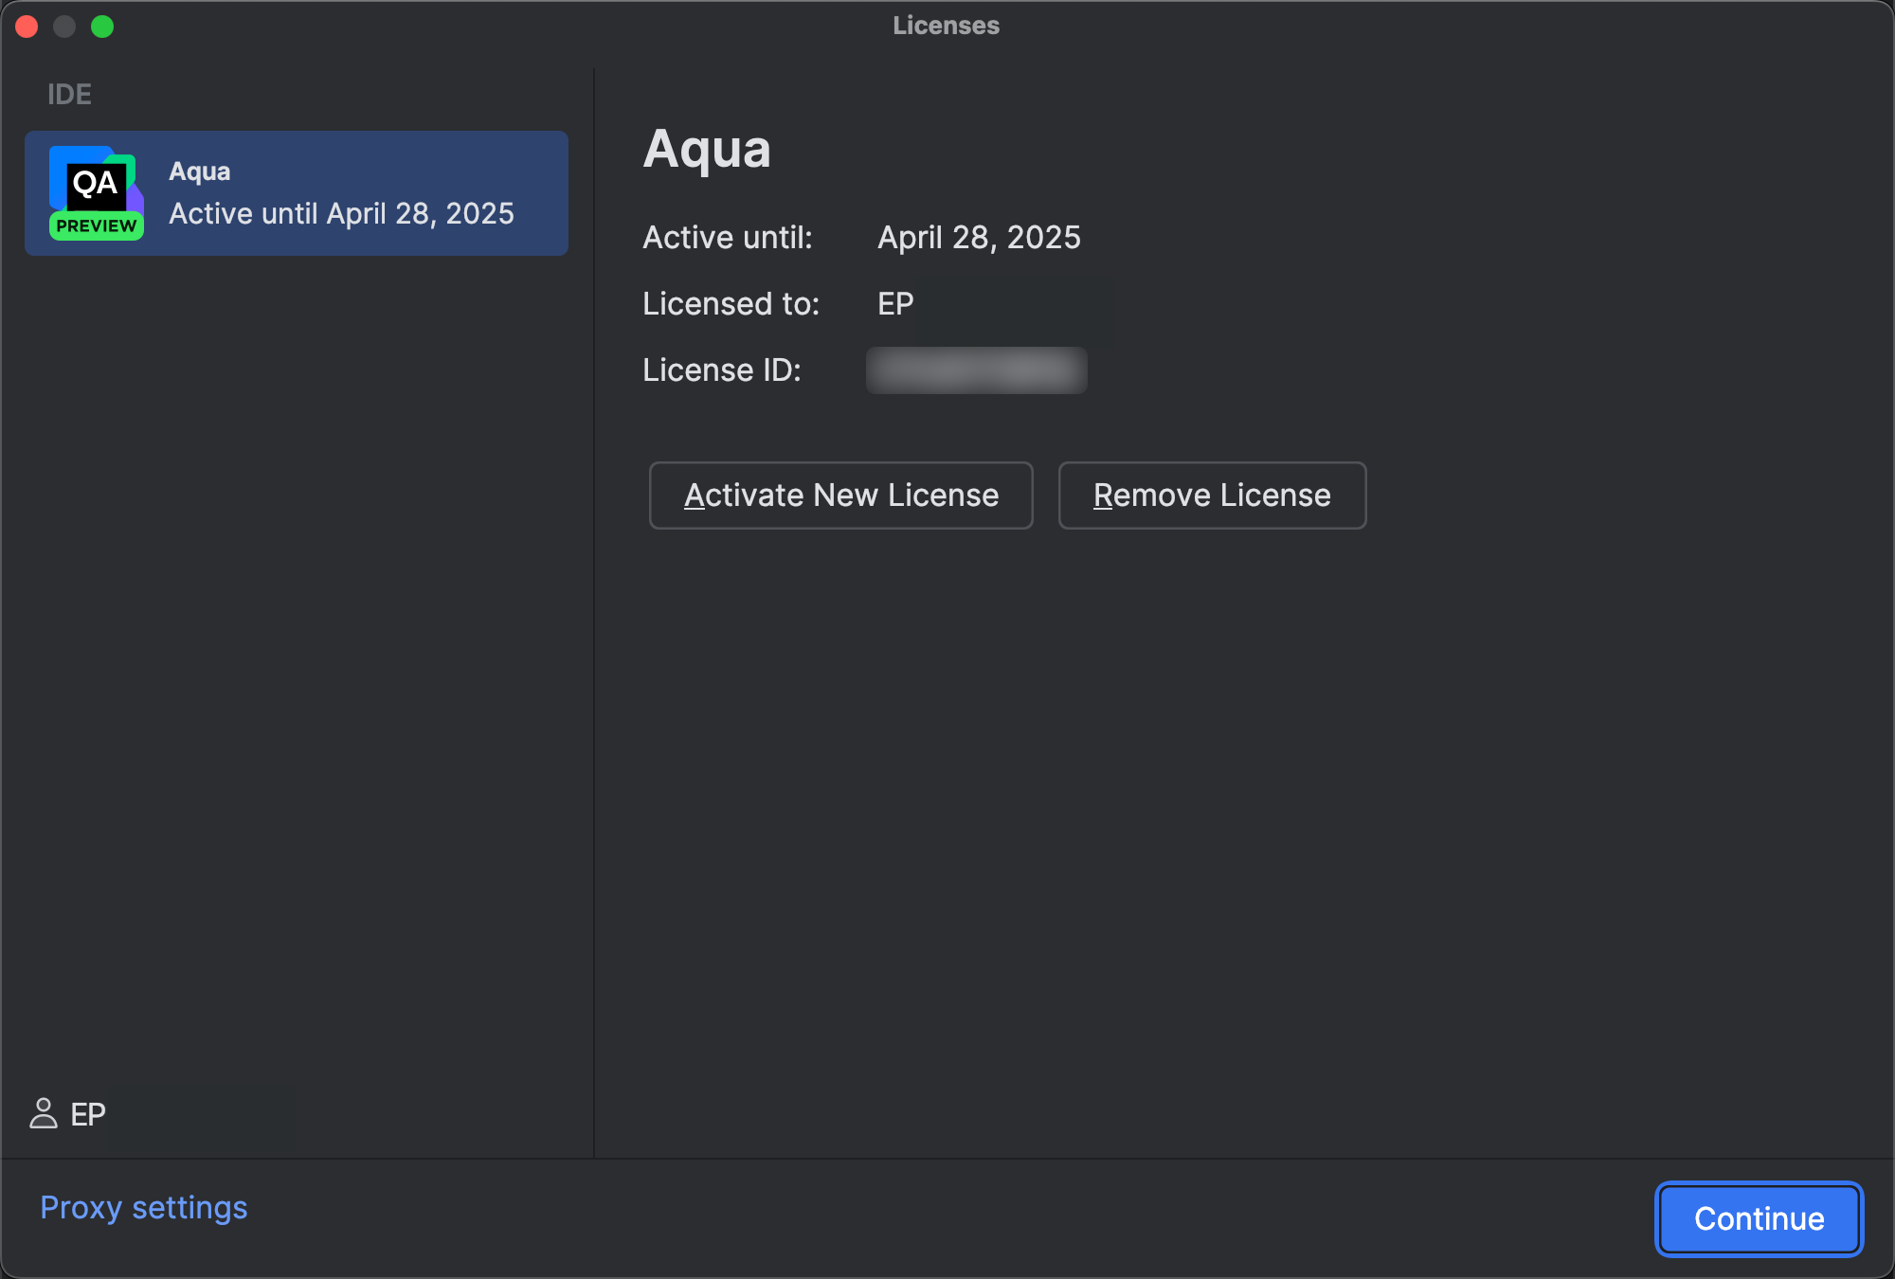Click the green zoom window button
This screenshot has width=1895, height=1279.
click(x=103, y=27)
